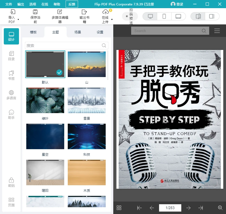Click the 登录 login button
The image size is (226, 214).
[177, 4]
